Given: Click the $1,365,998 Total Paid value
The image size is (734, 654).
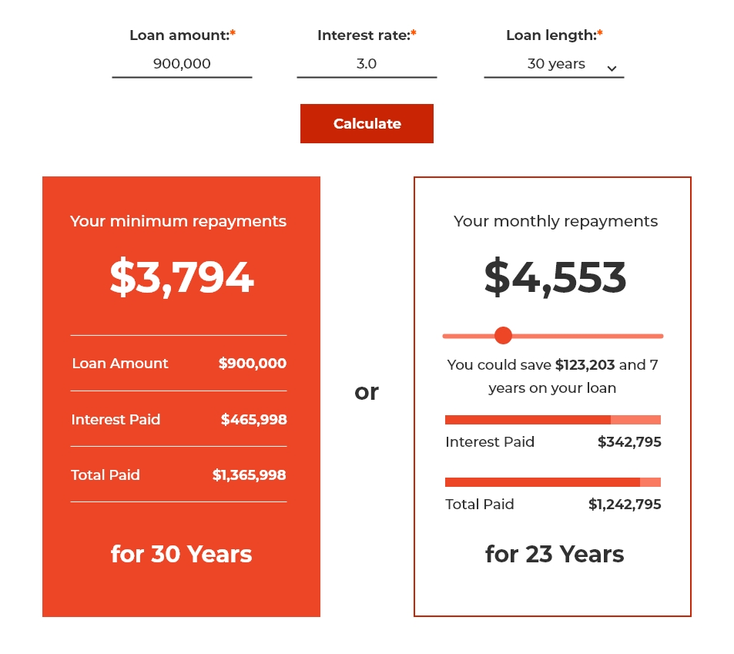Looking at the screenshot, I should coord(249,475).
